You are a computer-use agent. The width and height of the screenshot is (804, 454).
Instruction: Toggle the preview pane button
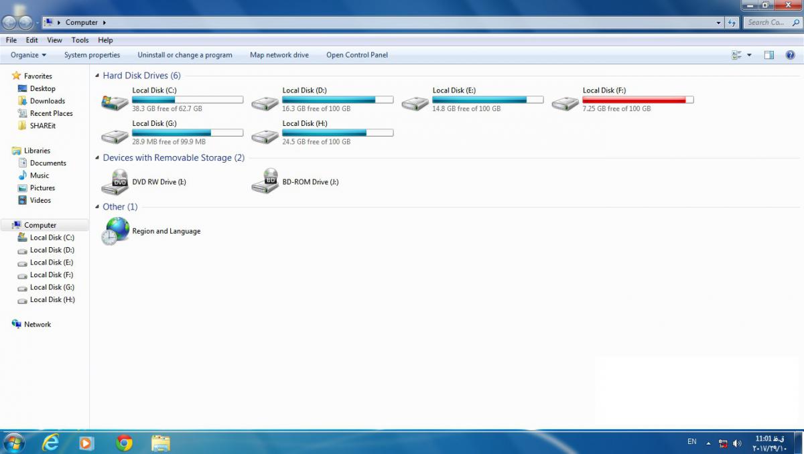tap(769, 55)
